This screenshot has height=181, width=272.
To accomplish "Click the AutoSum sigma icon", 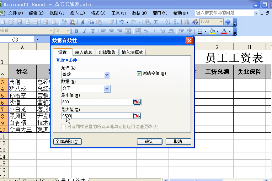I will tap(156, 22).
